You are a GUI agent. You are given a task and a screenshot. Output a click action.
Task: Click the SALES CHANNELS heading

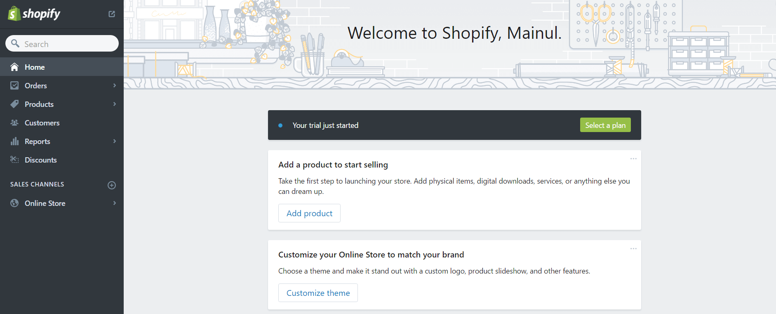click(x=37, y=184)
